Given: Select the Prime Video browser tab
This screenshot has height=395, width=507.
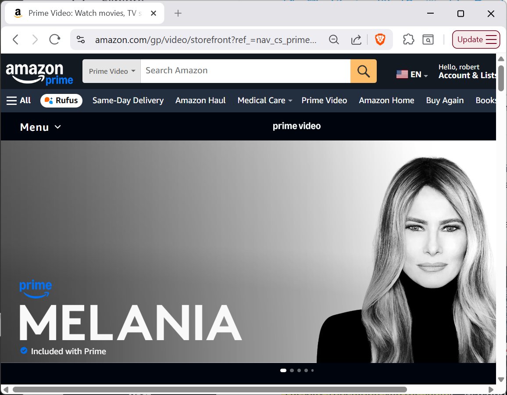Looking at the screenshot, I should [85, 13].
